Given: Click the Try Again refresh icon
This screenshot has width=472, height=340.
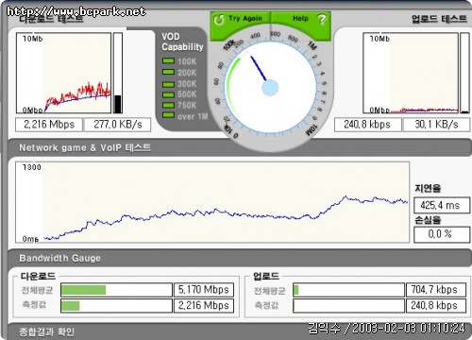Looking at the screenshot, I should [x=219, y=20].
